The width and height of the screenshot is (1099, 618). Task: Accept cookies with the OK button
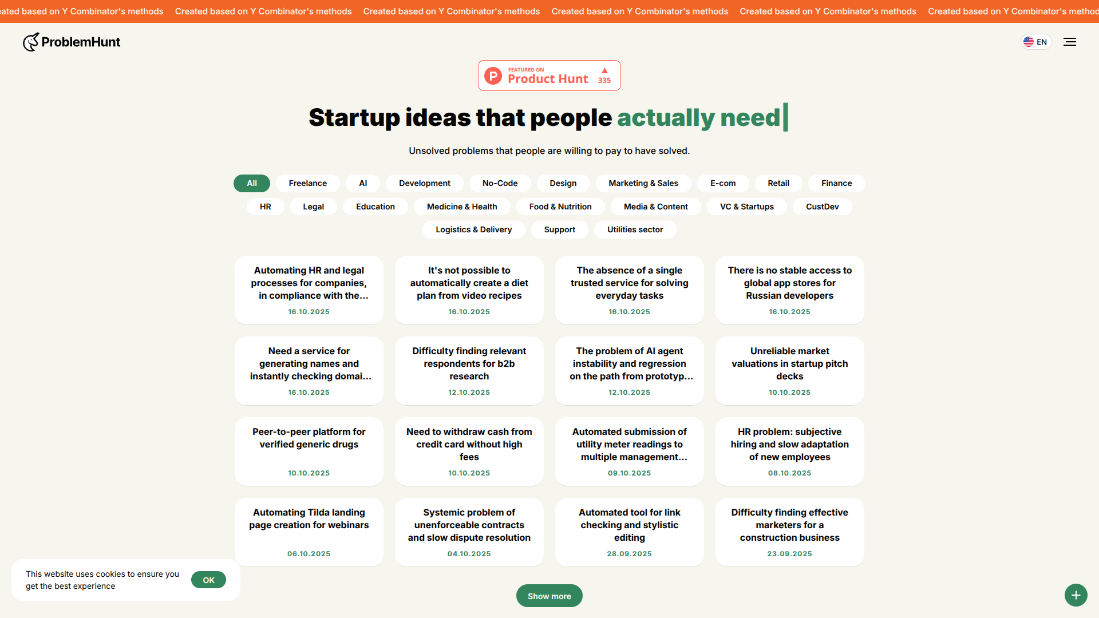point(208,580)
